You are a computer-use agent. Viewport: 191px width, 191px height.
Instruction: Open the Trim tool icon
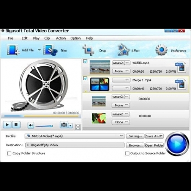click(50, 50)
